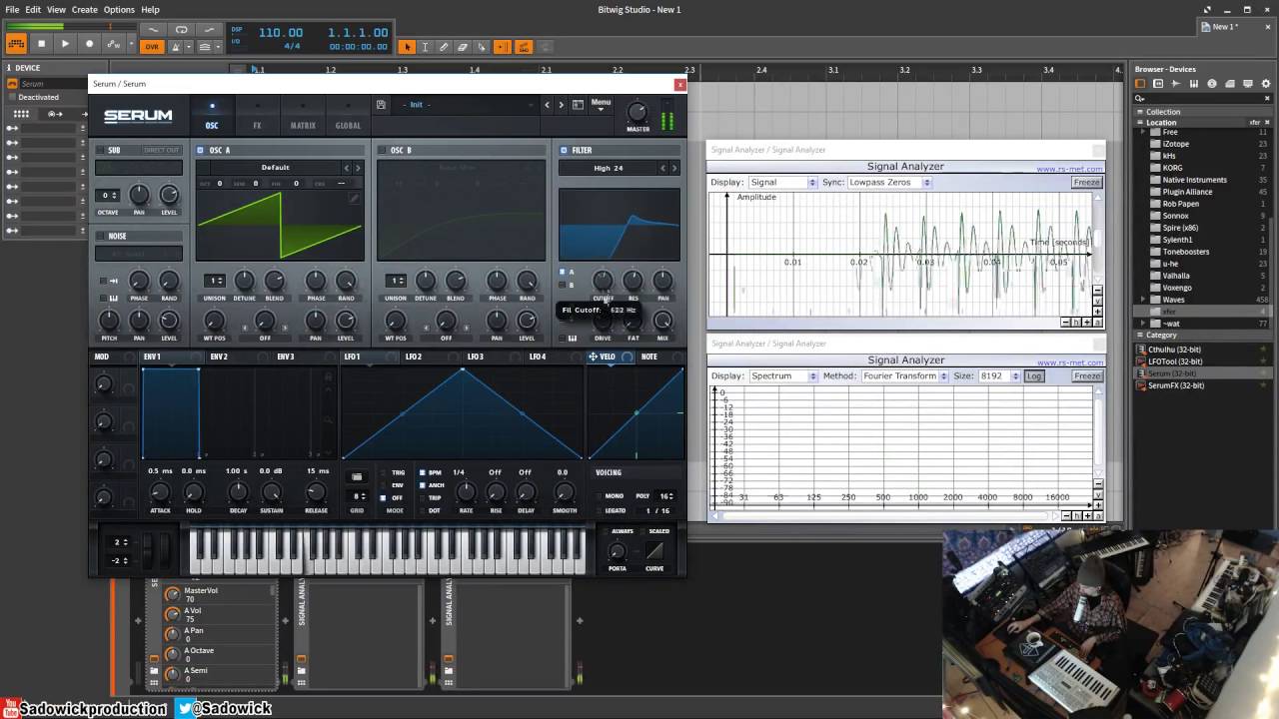Image resolution: width=1279 pixels, height=719 pixels.
Task: Expand the Free folder in browser
Action: (1143, 132)
